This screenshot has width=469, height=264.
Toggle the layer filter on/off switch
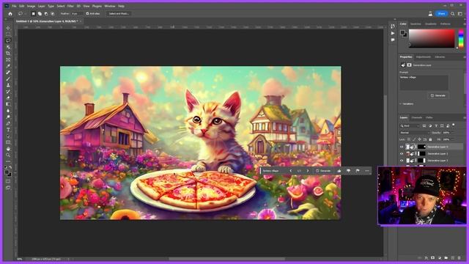pyautogui.click(x=454, y=125)
